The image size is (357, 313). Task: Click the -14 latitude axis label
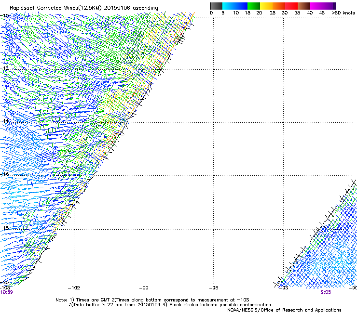click(4, 121)
